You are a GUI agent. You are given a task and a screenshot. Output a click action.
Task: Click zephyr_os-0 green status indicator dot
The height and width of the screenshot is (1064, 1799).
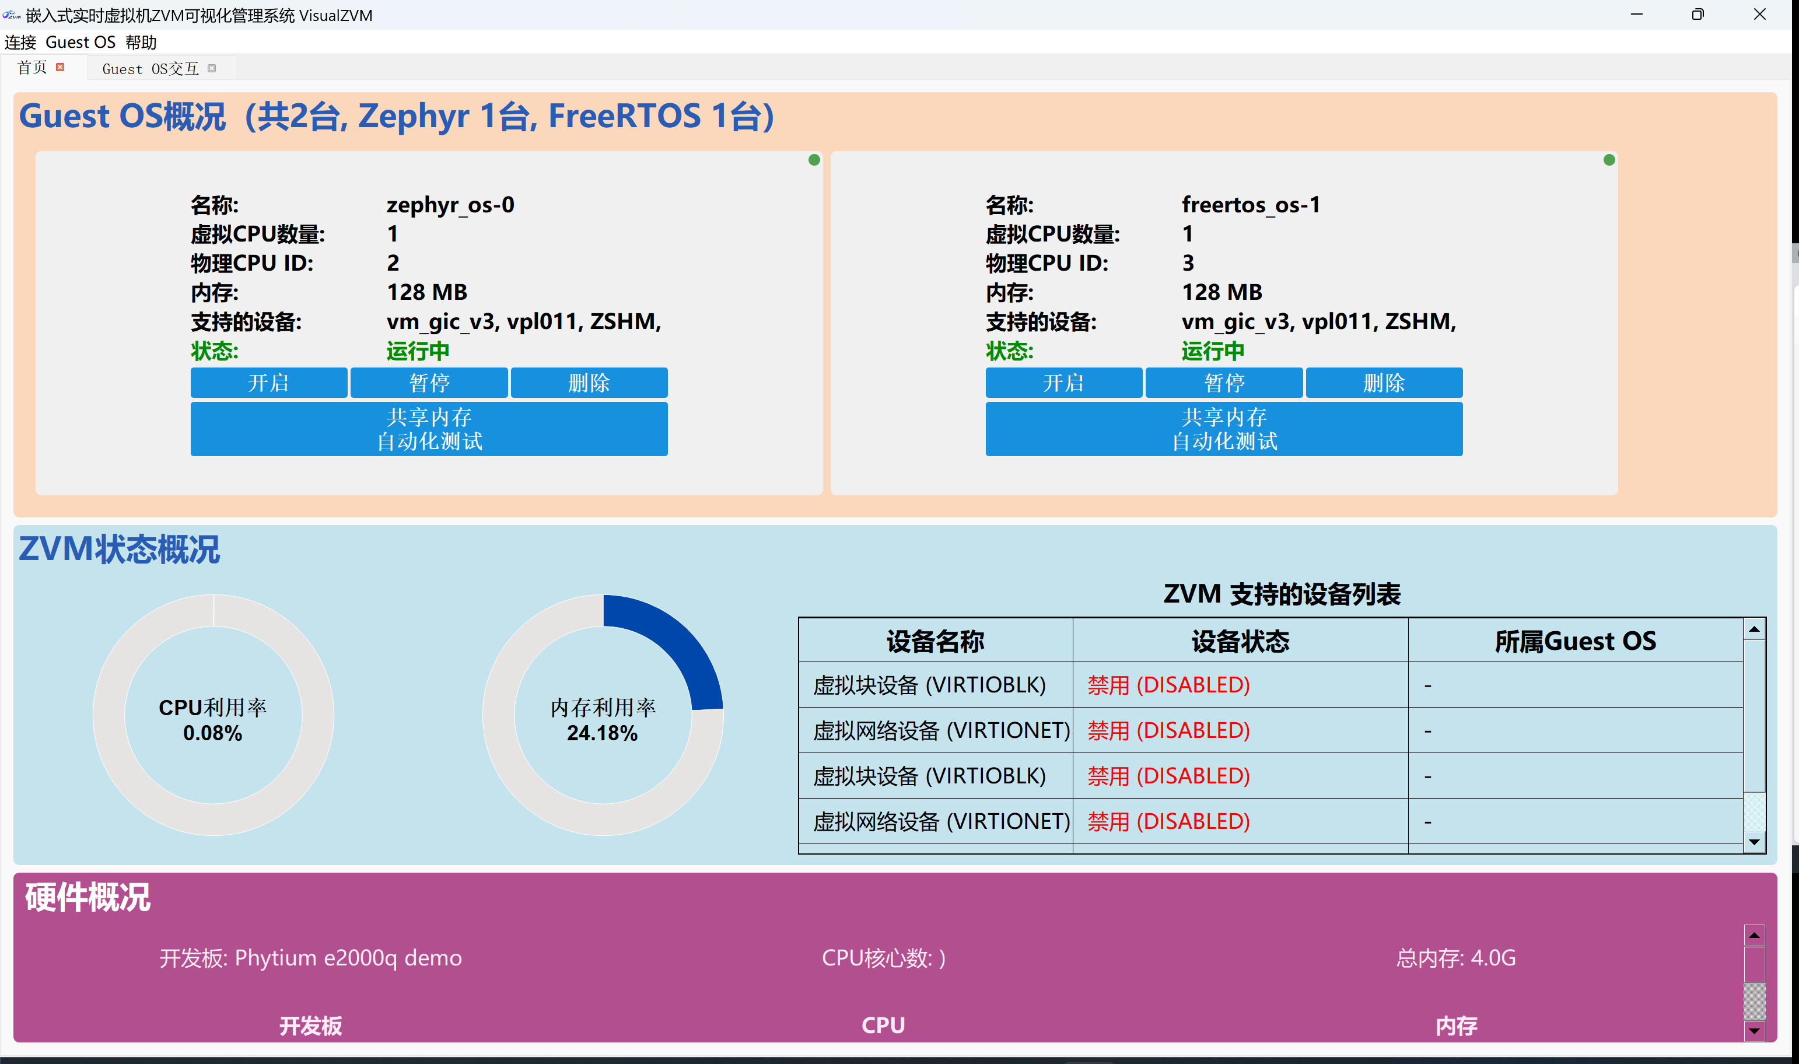(x=814, y=160)
